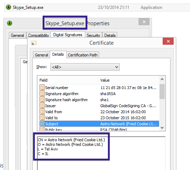Select the Serial number row
190x170 pixels.
tap(99, 88)
